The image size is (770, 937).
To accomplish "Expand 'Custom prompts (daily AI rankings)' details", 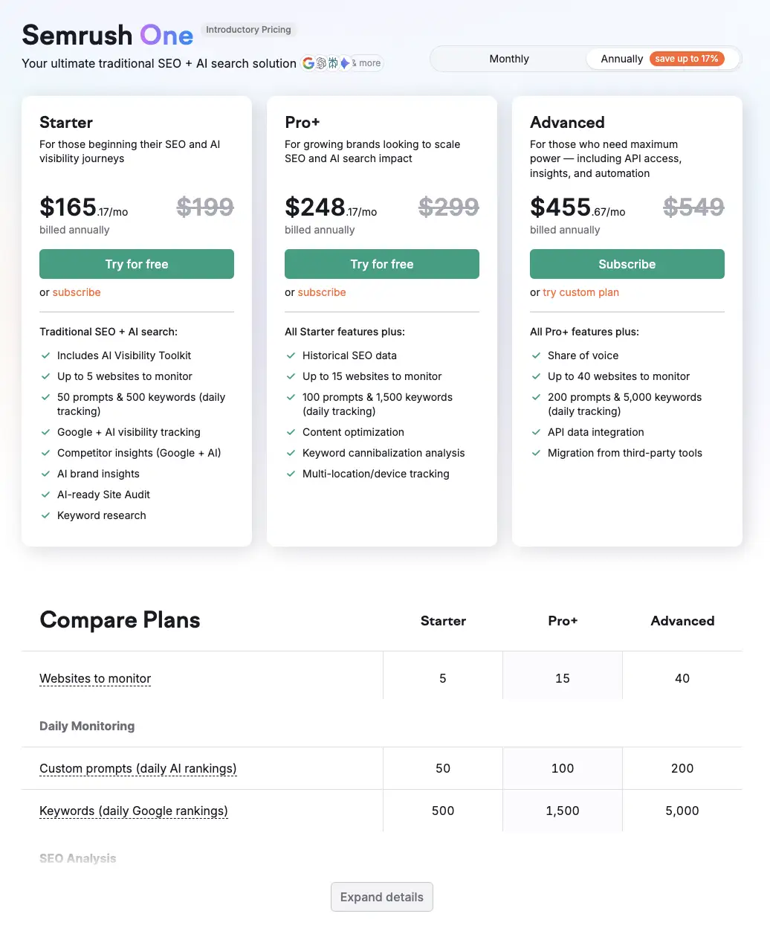I will coord(137,768).
